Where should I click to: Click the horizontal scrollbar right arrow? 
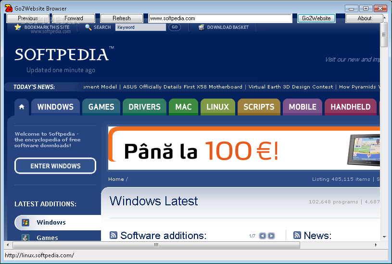coord(376,245)
